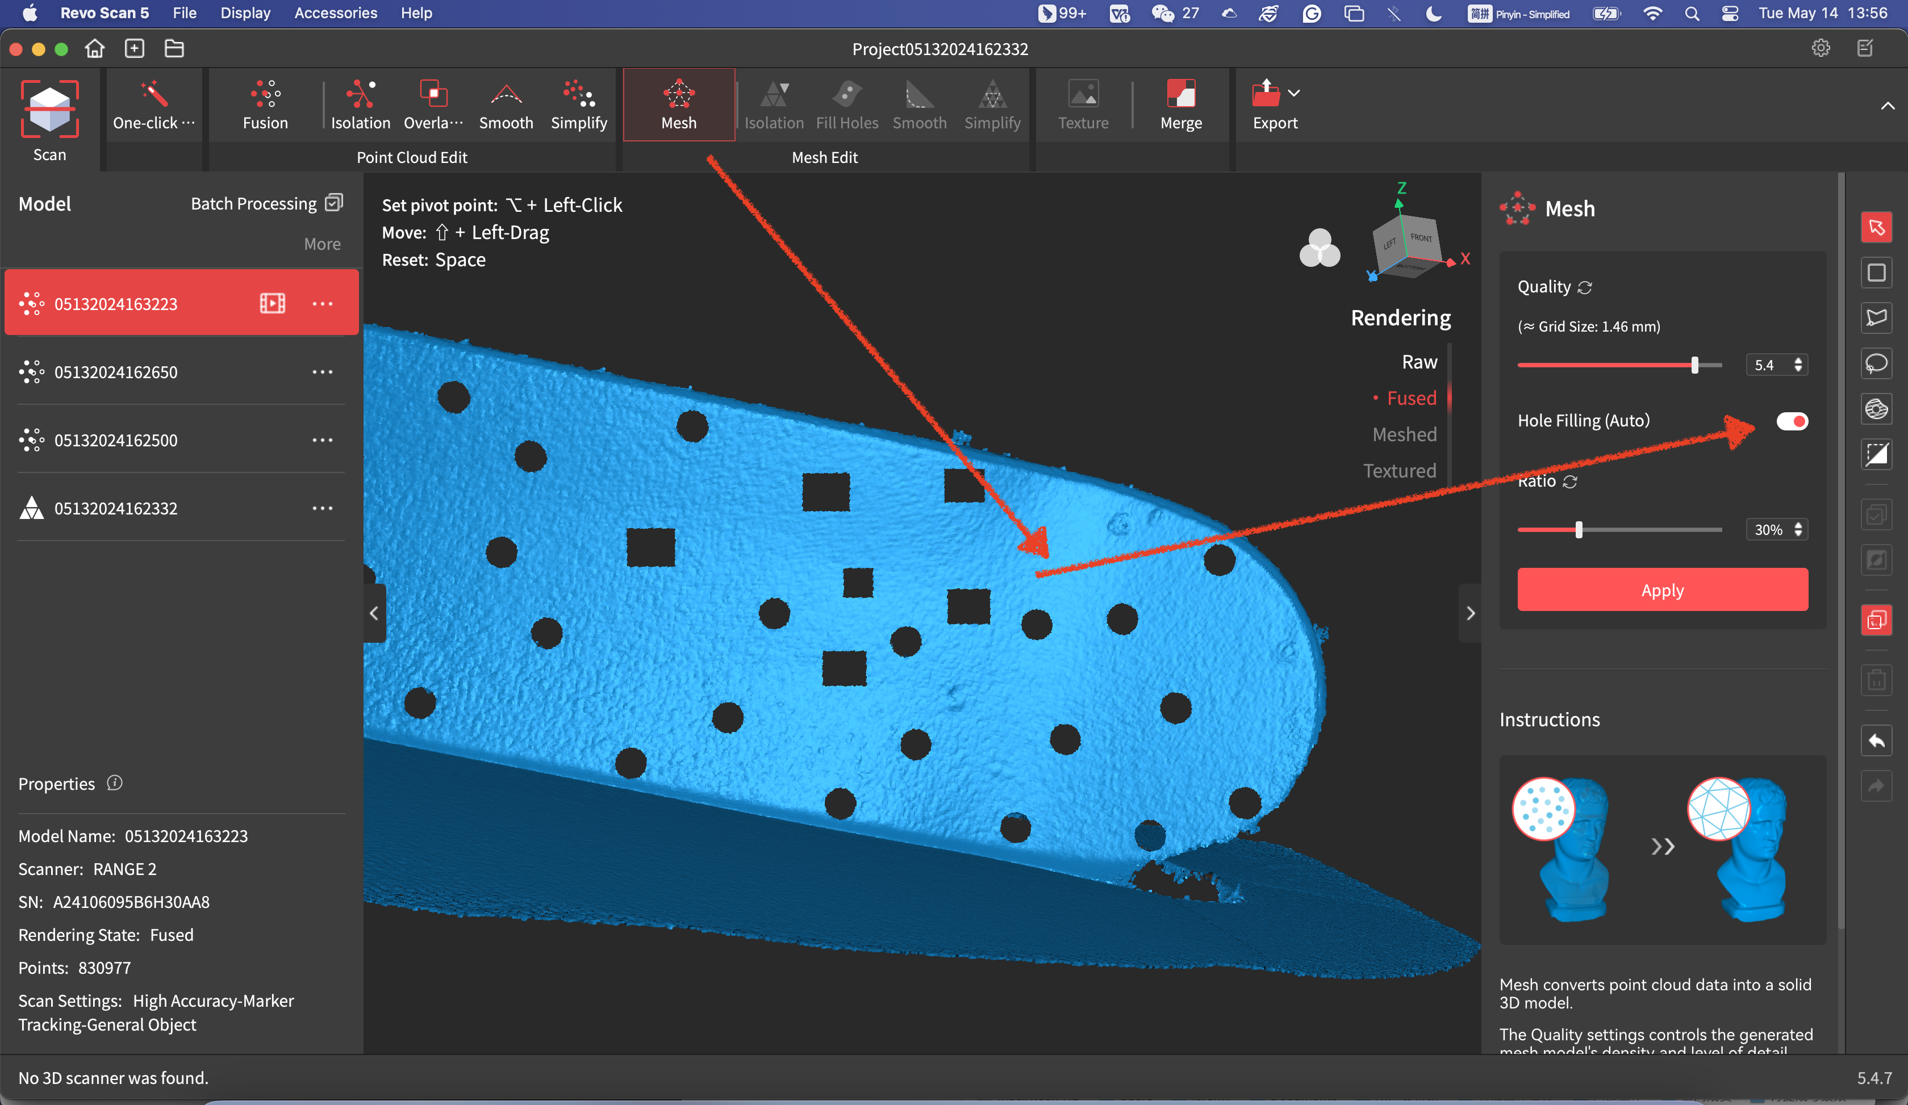Open macOS Spotlight search
Image resolution: width=1908 pixels, height=1105 pixels.
coord(1692,13)
